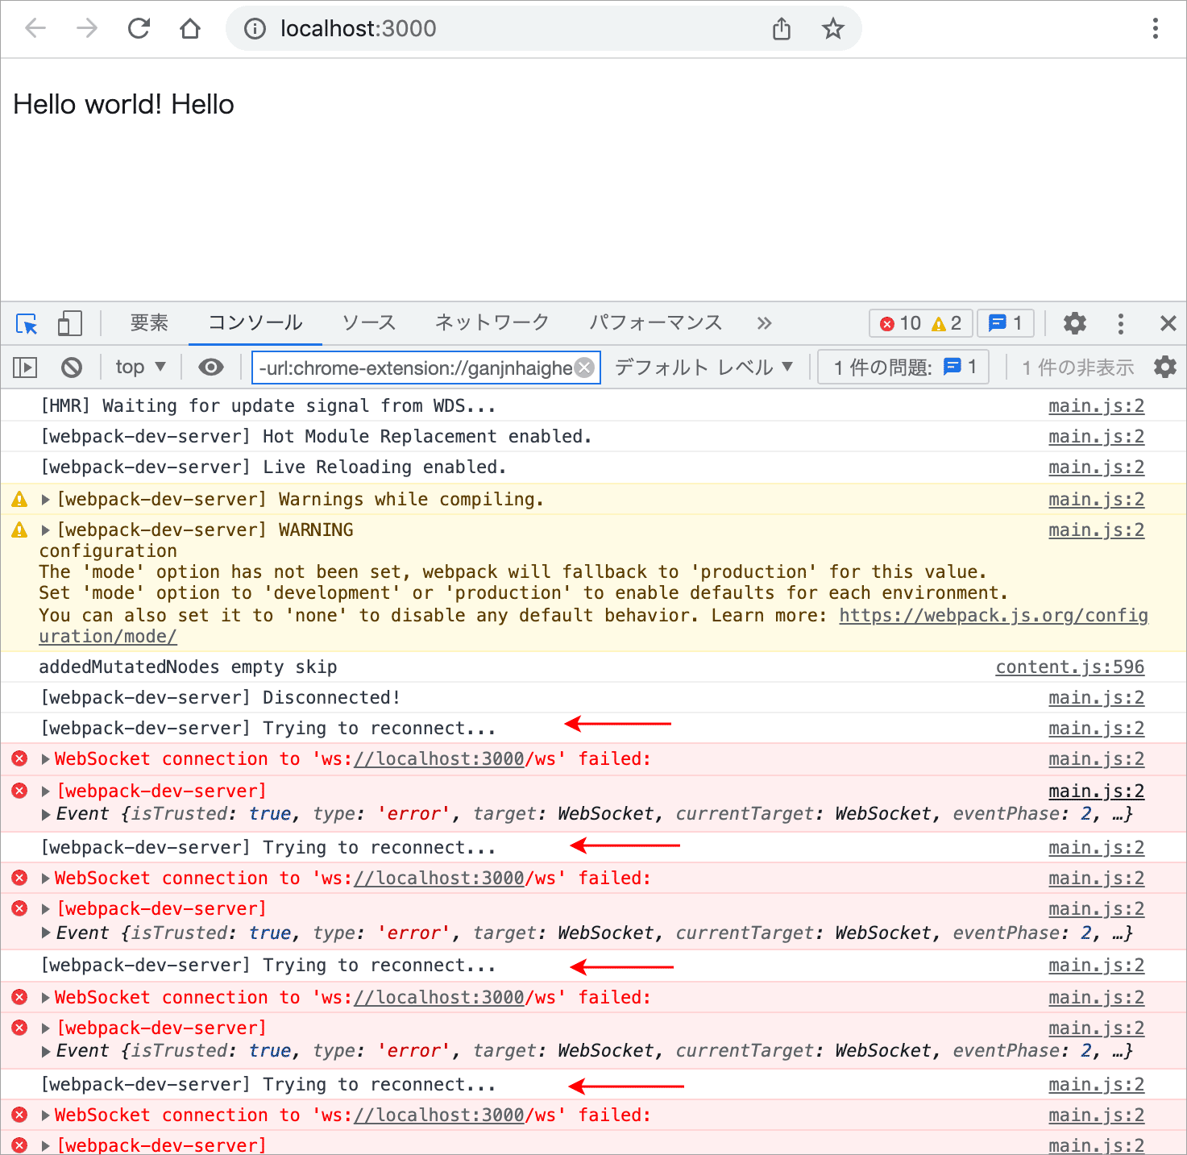Bookmark this page with the star icon
The height and width of the screenshot is (1155, 1187).
(832, 29)
